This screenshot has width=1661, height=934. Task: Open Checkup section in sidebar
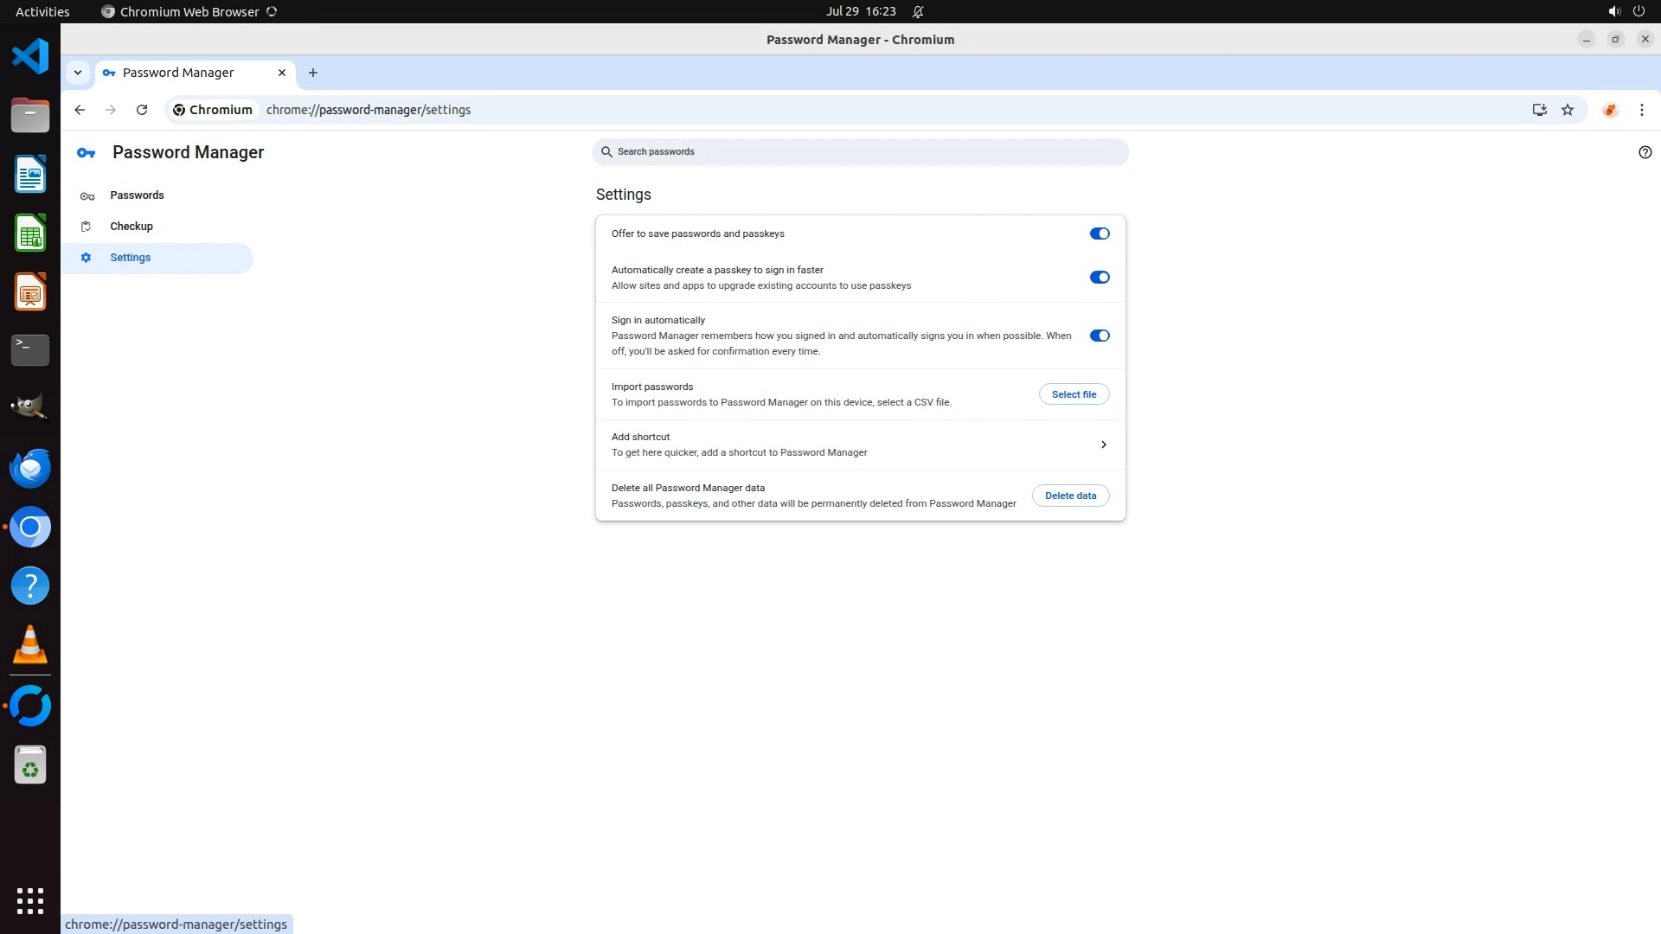131,227
